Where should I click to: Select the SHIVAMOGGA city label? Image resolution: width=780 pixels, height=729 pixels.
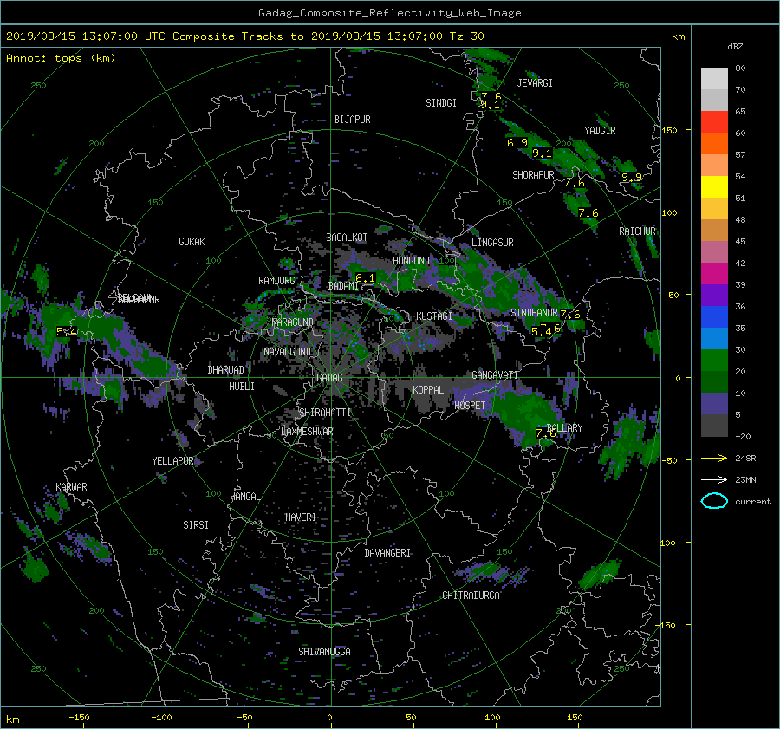[324, 652]
